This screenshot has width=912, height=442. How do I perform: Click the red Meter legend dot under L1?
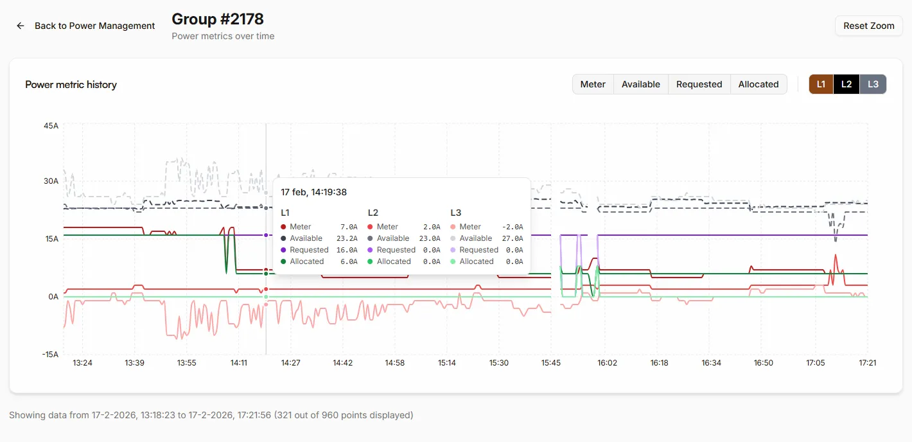(283, 227)
